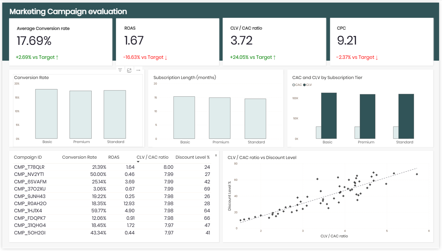Image resolution: width=442 pixels, height=251 pixels.
Task: Open the more options ellipsis above Conversion Rate chart
Action: coord(138,70)
